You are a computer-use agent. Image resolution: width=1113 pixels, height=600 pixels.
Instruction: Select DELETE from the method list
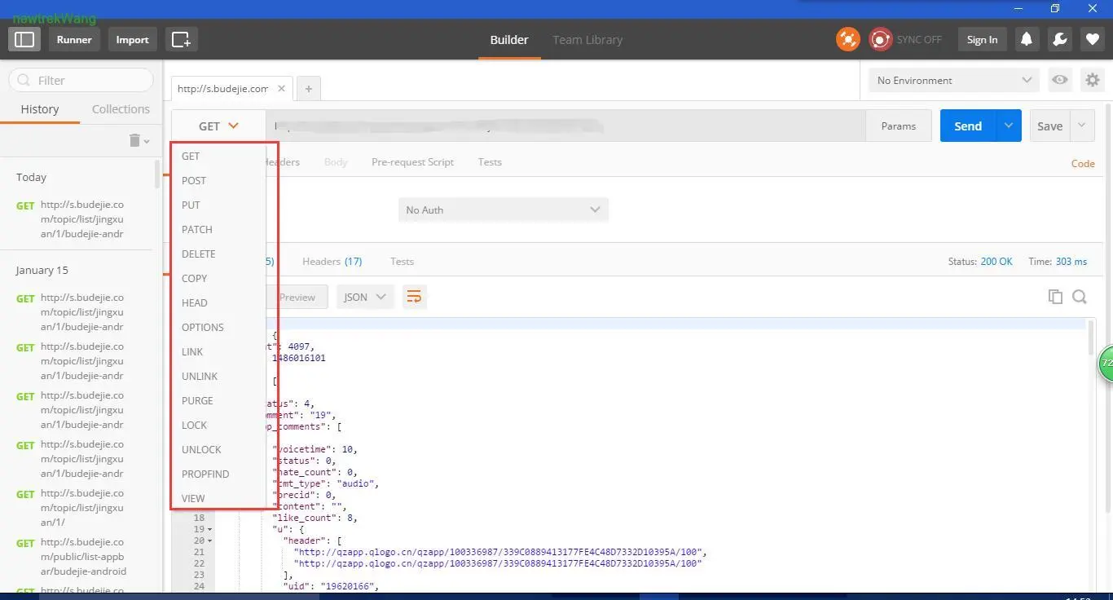coord(218,254)
